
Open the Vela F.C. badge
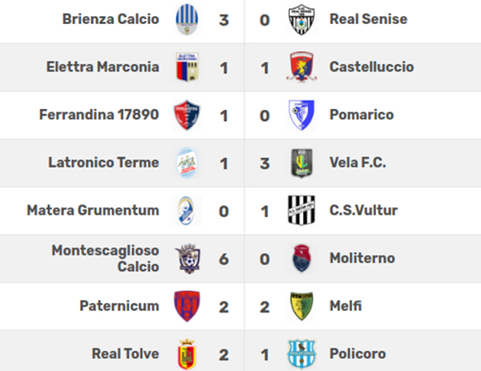[301, 163]
